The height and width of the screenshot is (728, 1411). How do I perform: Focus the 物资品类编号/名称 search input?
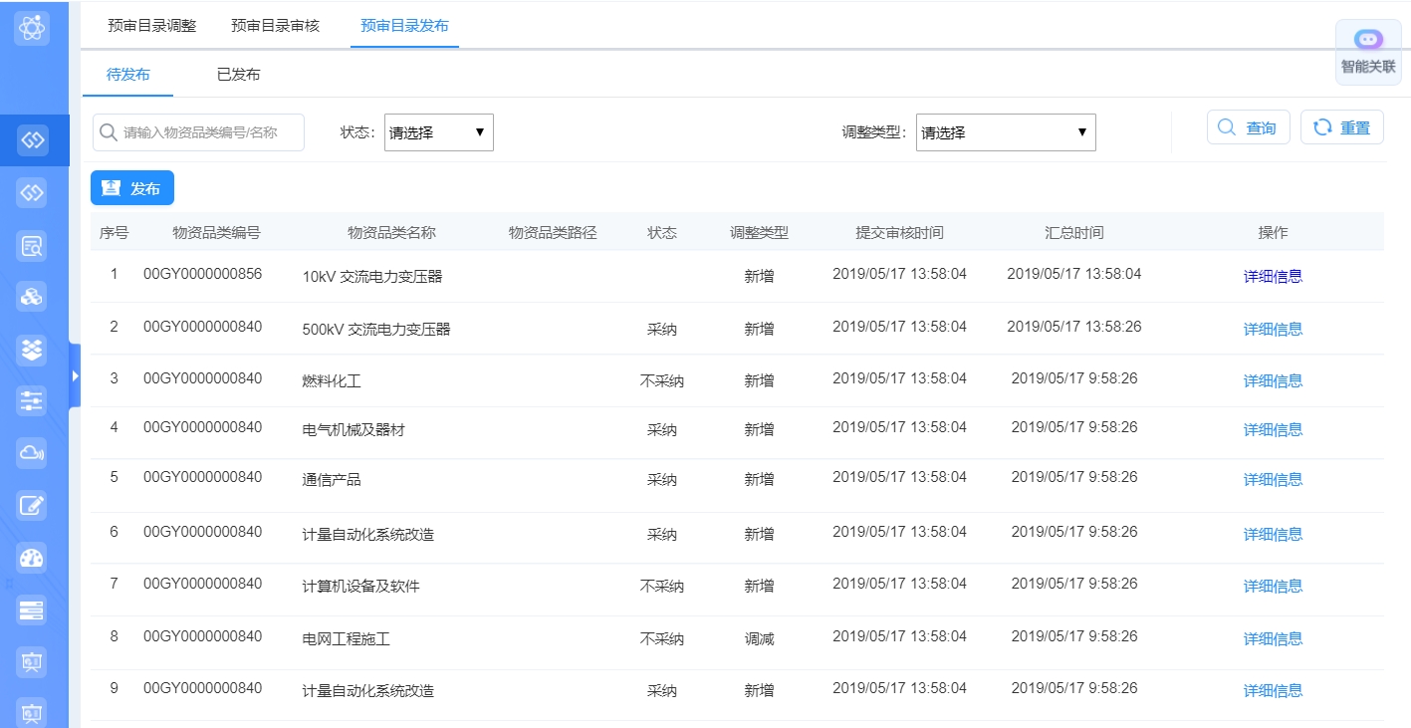pos(198,131)
